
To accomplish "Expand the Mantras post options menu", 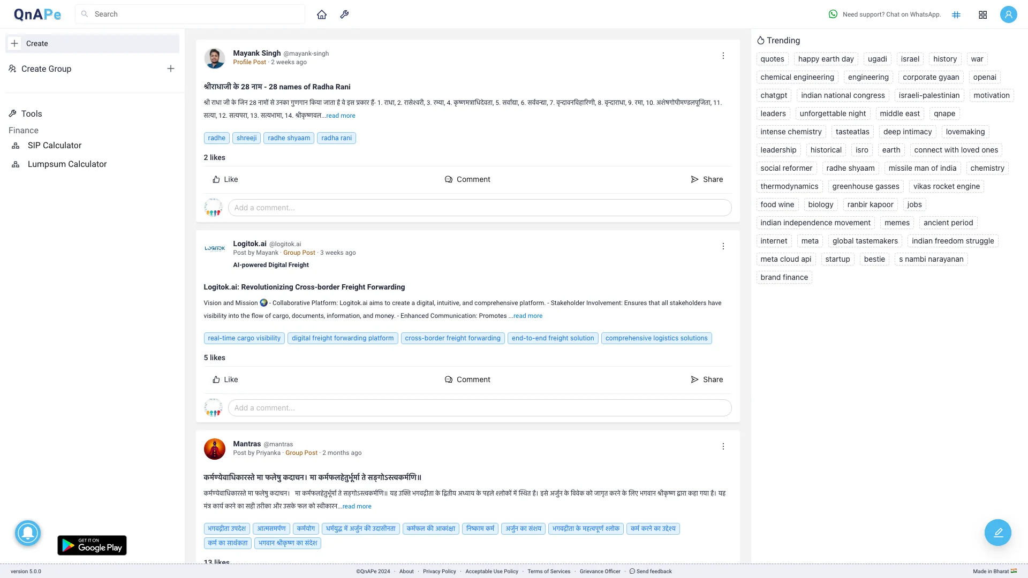I will pos(723,447).
